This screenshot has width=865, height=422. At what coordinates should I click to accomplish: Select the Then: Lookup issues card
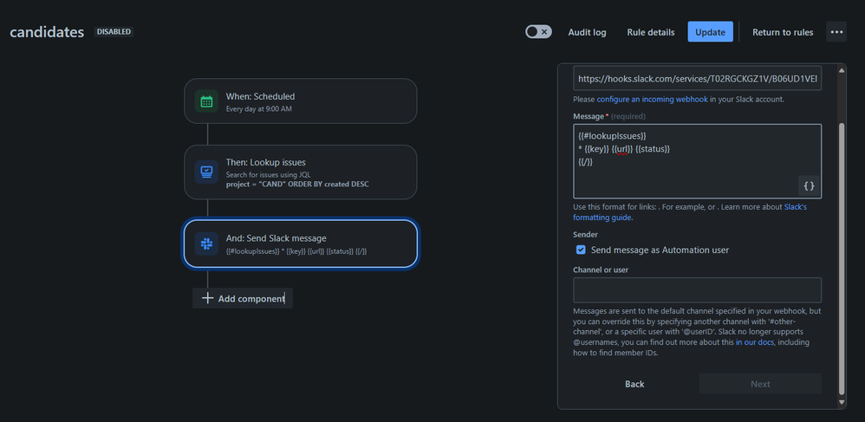click(x=301, y=172)
